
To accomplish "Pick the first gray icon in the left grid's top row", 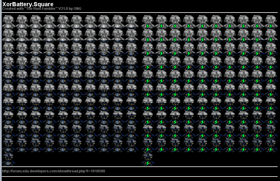I will pyautogui.click(x=8, y=22).
